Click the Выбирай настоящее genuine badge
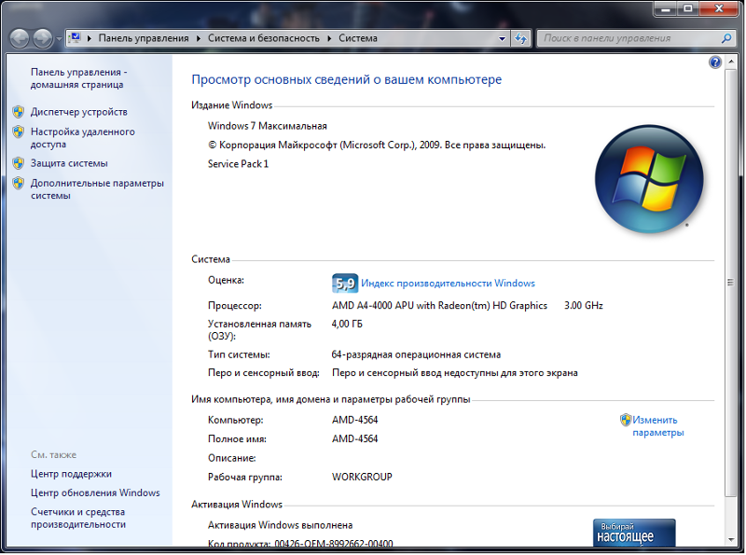Screen dimensions: 746x555 click(634, 533)
